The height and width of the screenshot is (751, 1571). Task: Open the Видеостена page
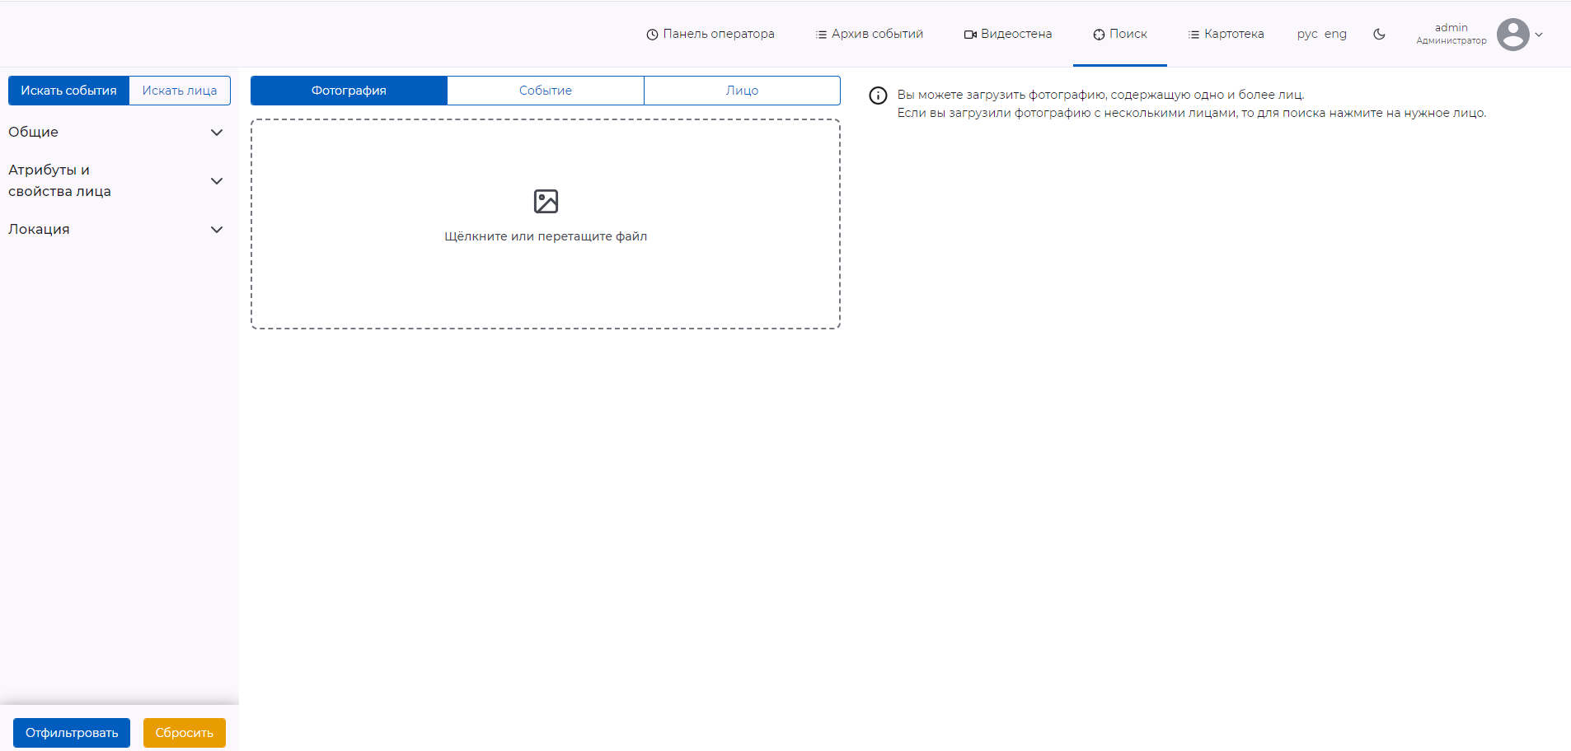point(1008,34)
